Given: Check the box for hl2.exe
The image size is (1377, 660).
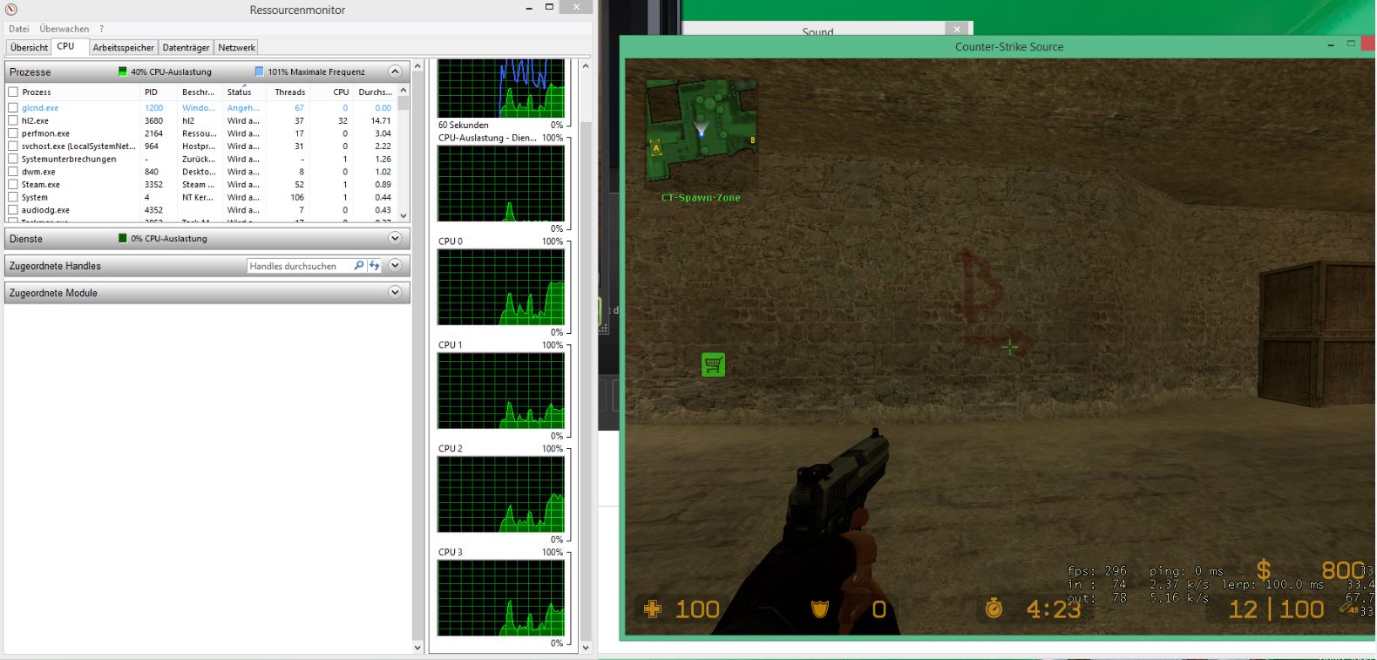Looking at the screenshot, I should coord(13,121).
